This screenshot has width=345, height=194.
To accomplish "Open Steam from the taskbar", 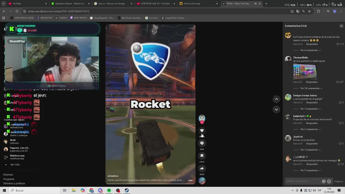I will pos(127,190).
